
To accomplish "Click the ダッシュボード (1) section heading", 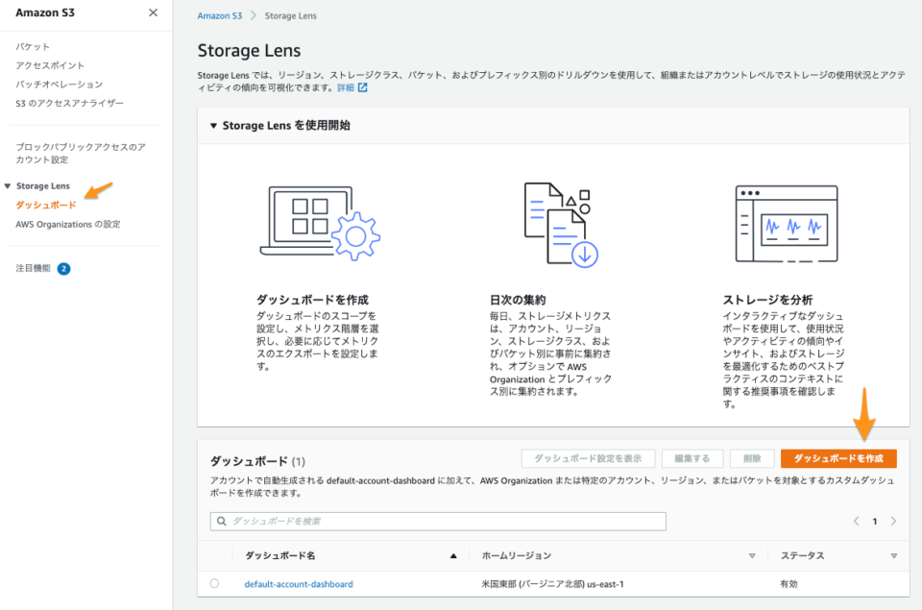I will click(x=257, y=461).
